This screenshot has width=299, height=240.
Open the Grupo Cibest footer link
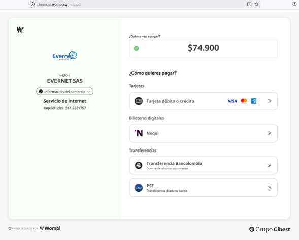(270, 229)
